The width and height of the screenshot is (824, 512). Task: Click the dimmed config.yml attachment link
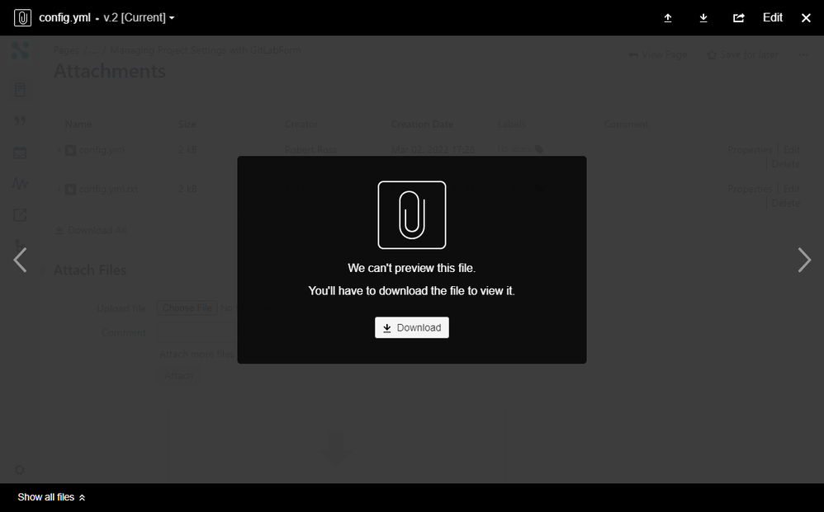point(102,149)
